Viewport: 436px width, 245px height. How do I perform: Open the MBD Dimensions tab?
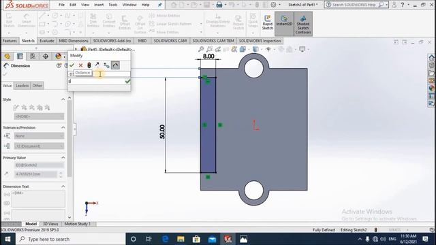(74, 41)
